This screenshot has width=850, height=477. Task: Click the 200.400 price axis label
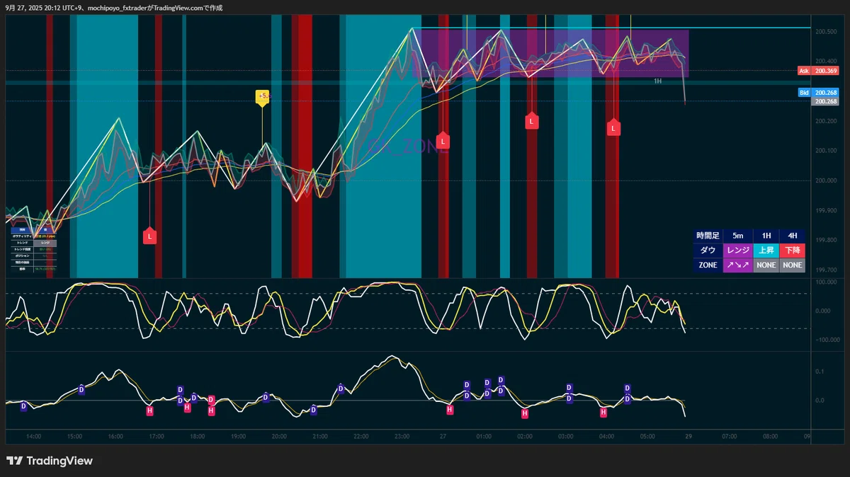coord(825,61)
